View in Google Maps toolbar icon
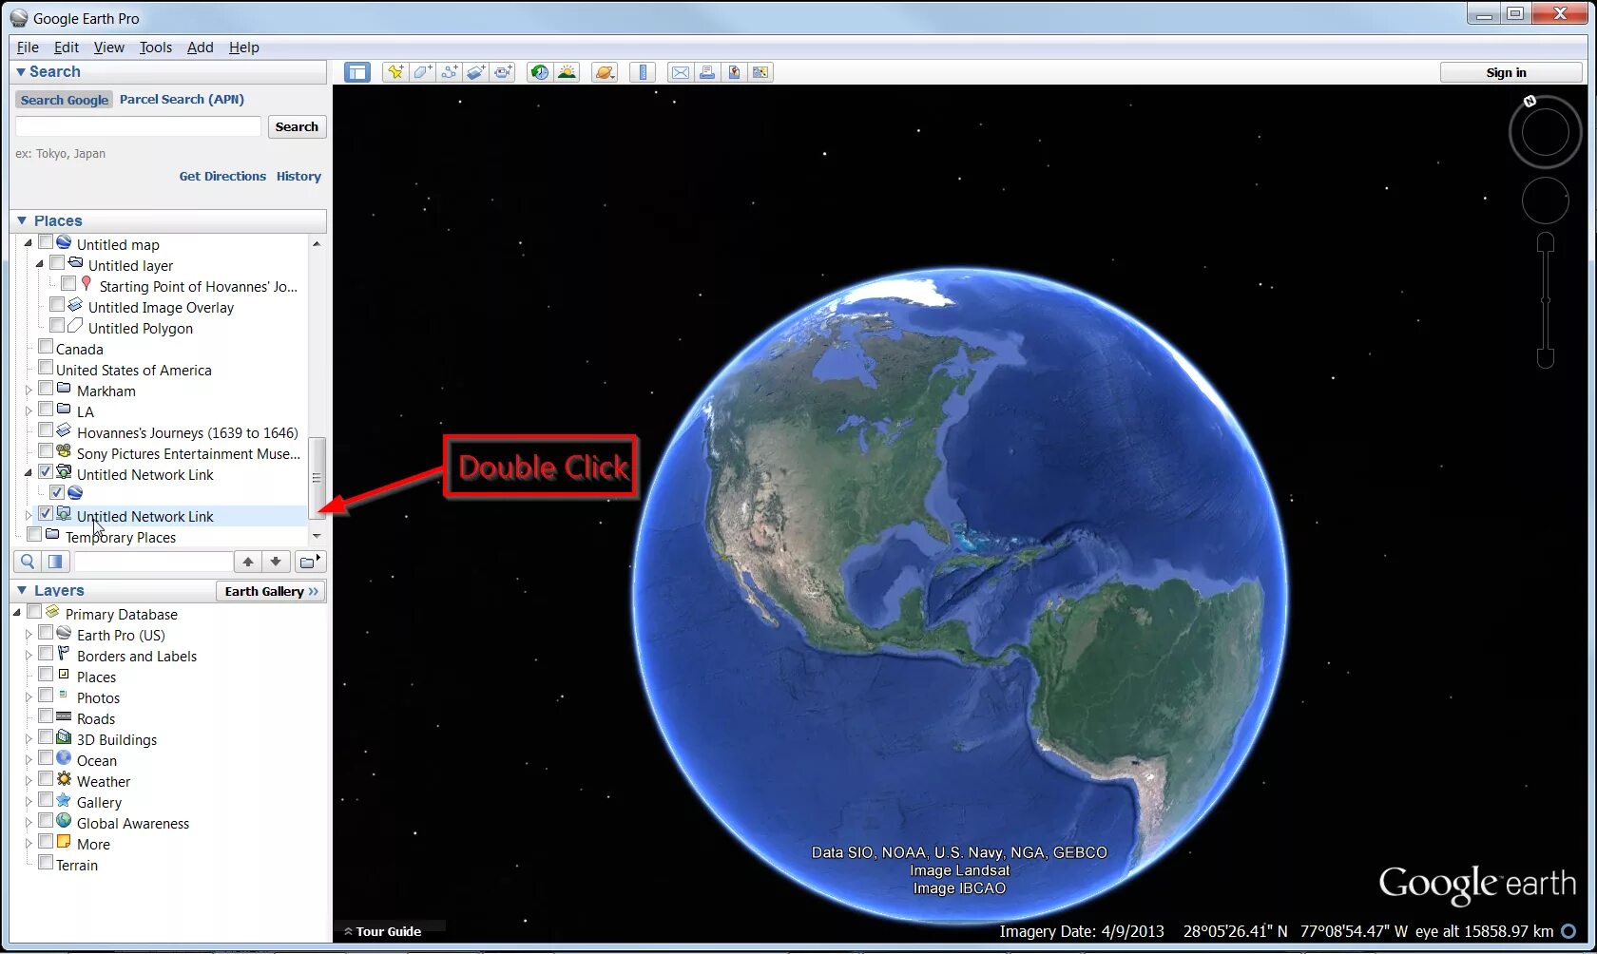 [x=760, y=72]
